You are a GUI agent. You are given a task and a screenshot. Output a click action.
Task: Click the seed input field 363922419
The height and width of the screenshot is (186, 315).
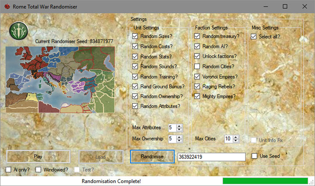(x=212, y=157)
